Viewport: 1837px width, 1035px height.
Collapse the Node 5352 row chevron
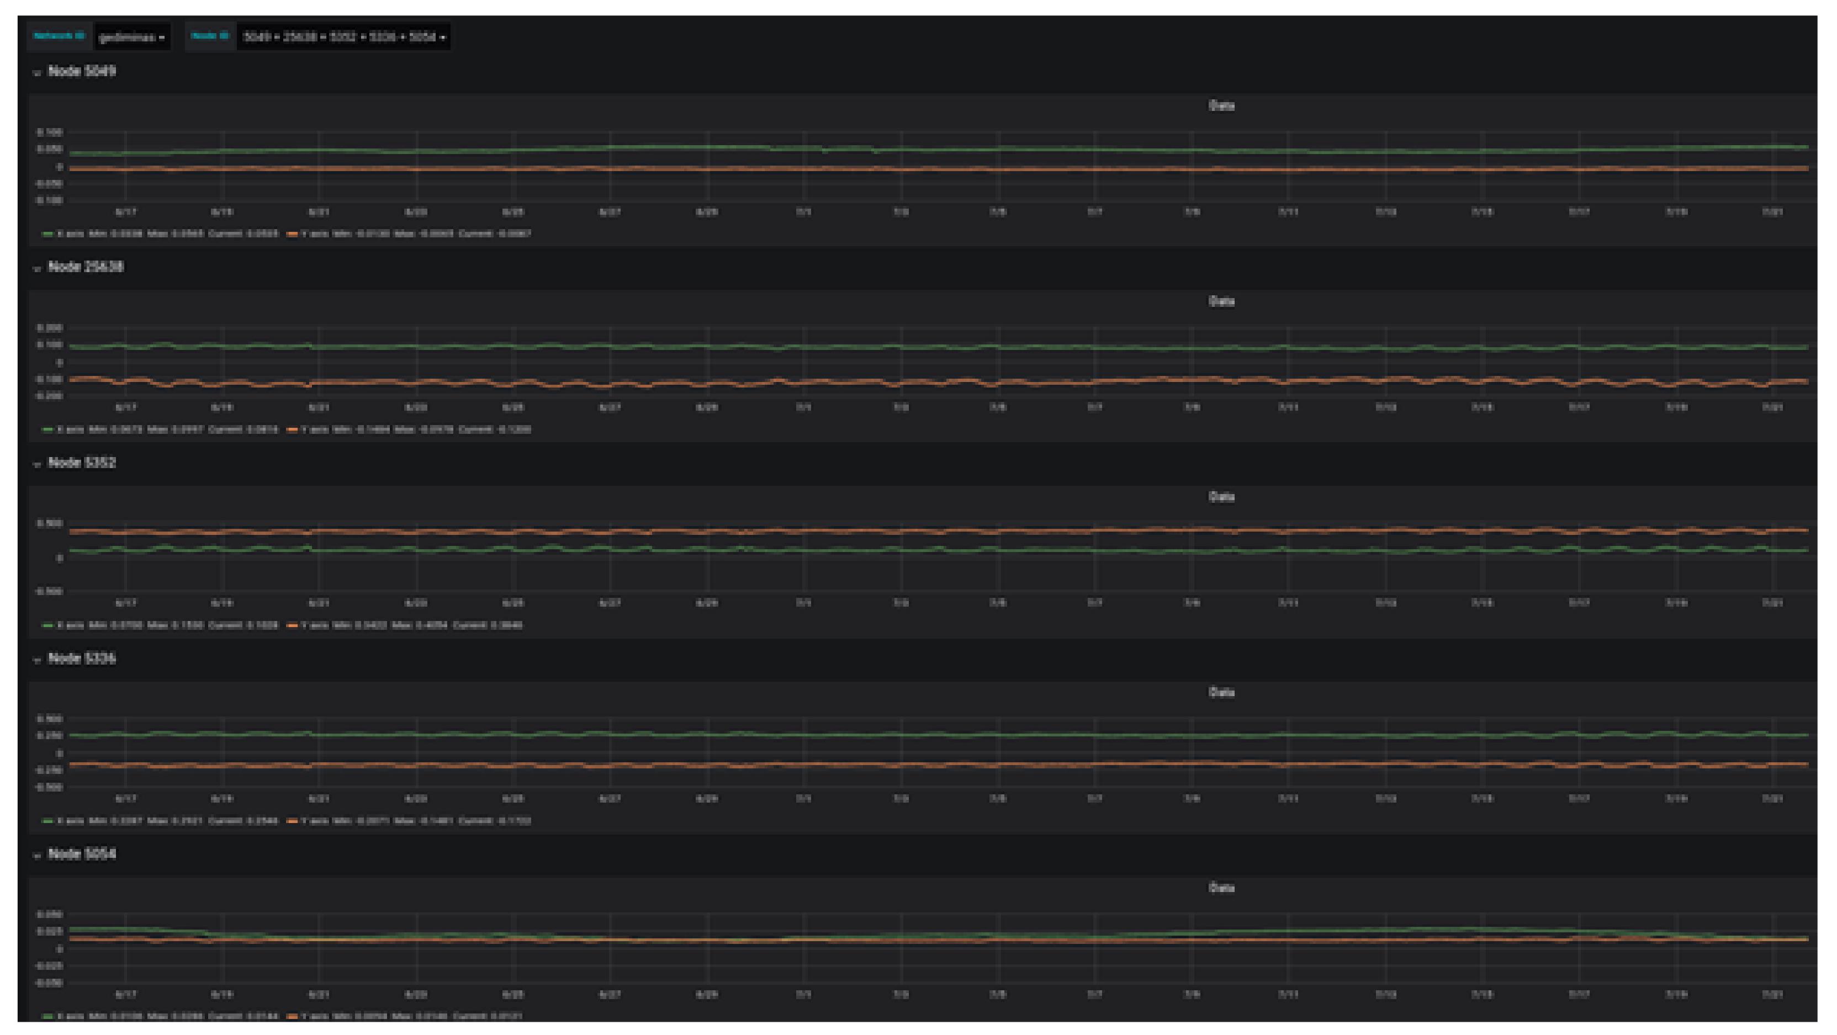tap(37, 465)
